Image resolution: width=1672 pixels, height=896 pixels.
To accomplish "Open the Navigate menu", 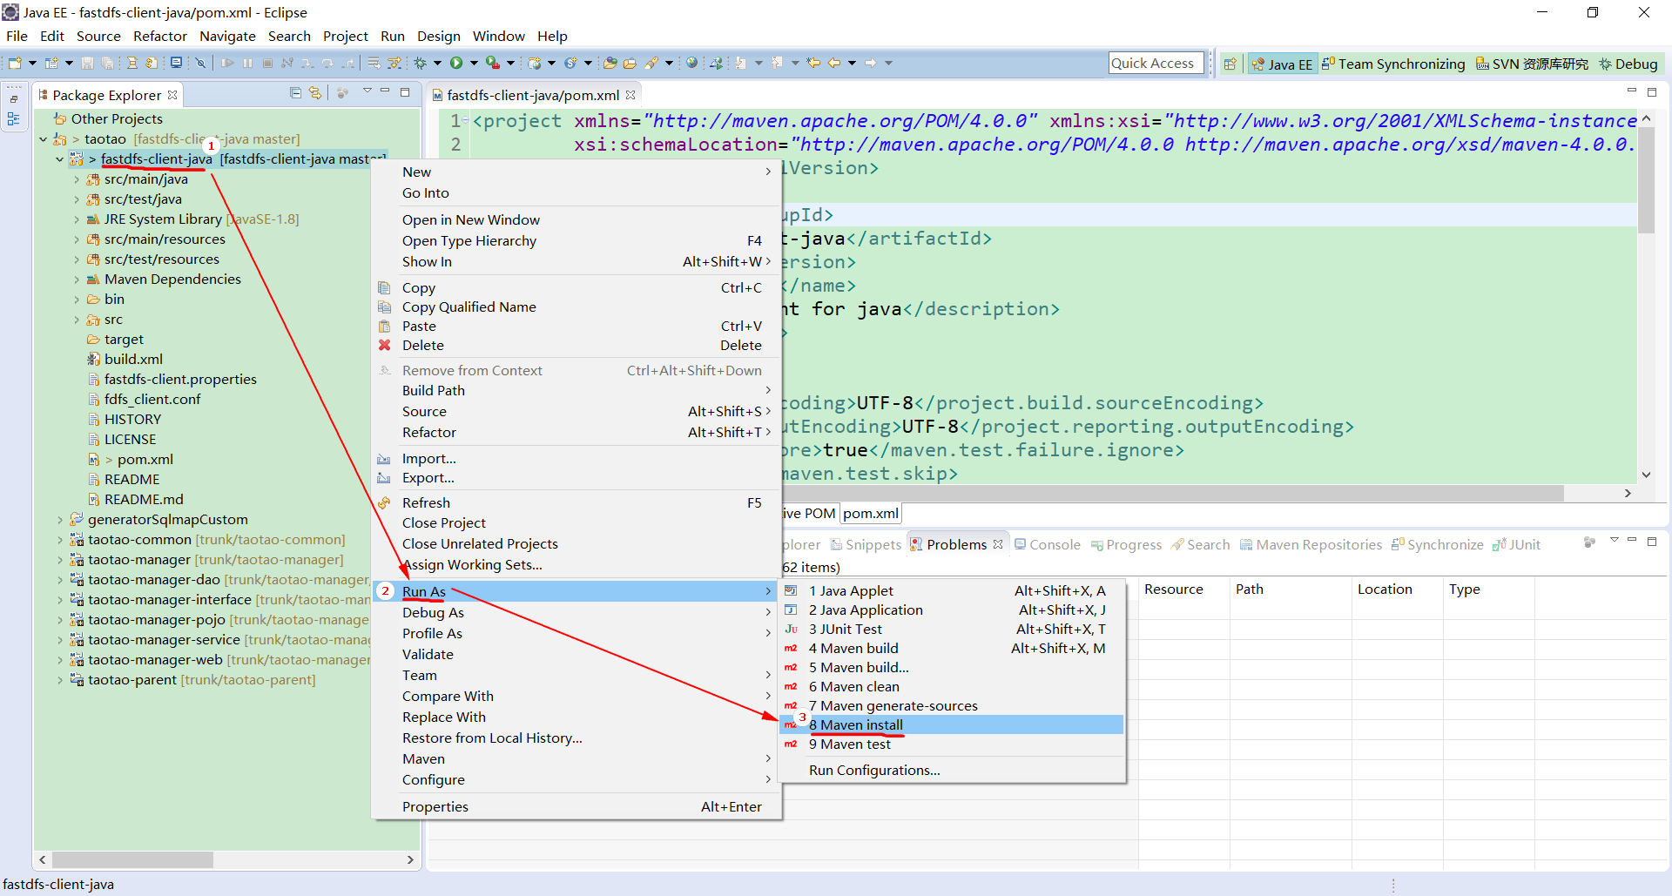I will coord(227,36).
